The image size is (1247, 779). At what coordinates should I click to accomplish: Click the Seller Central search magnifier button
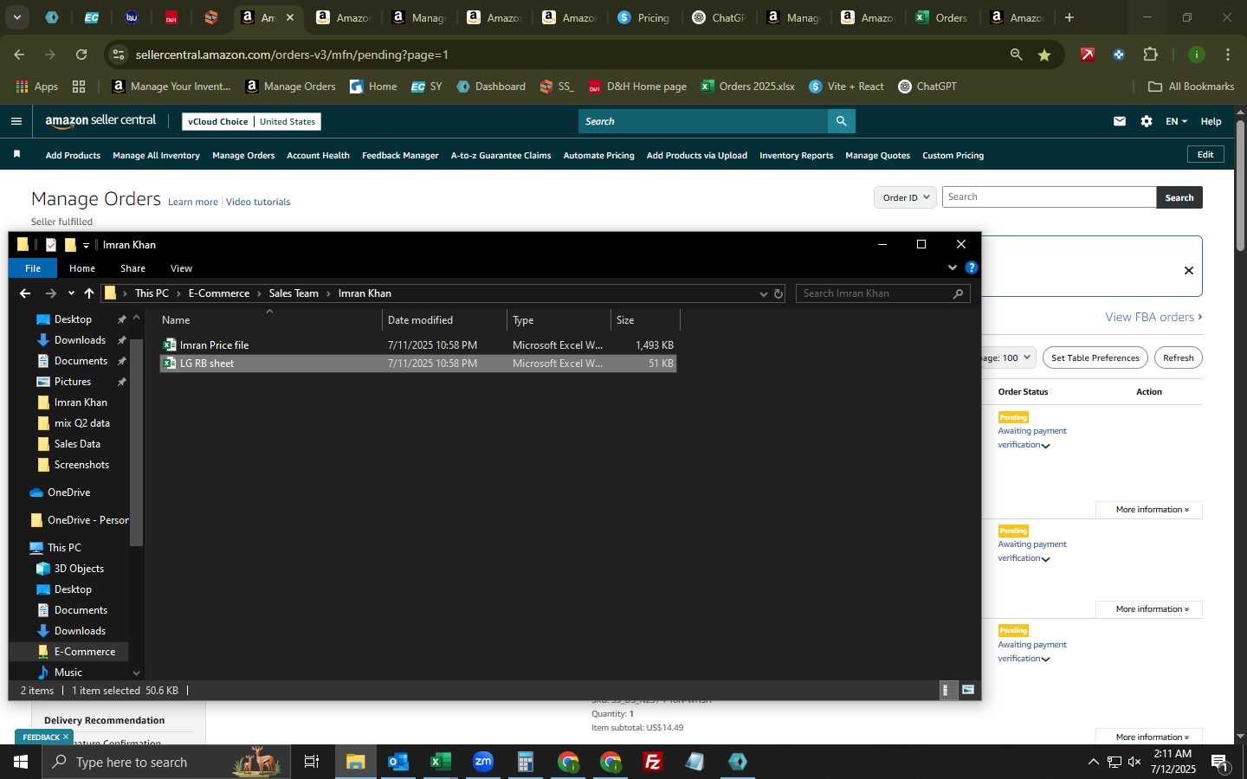point(841,121)
